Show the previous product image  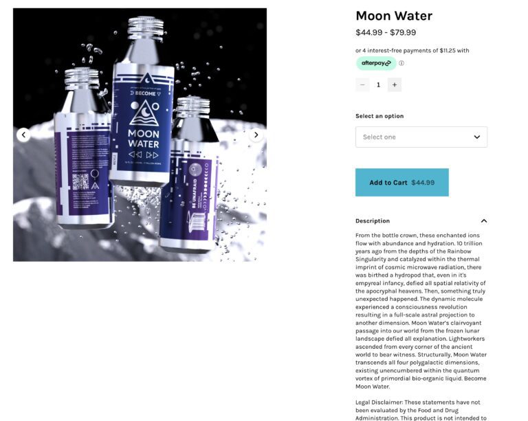coord(23,135)
